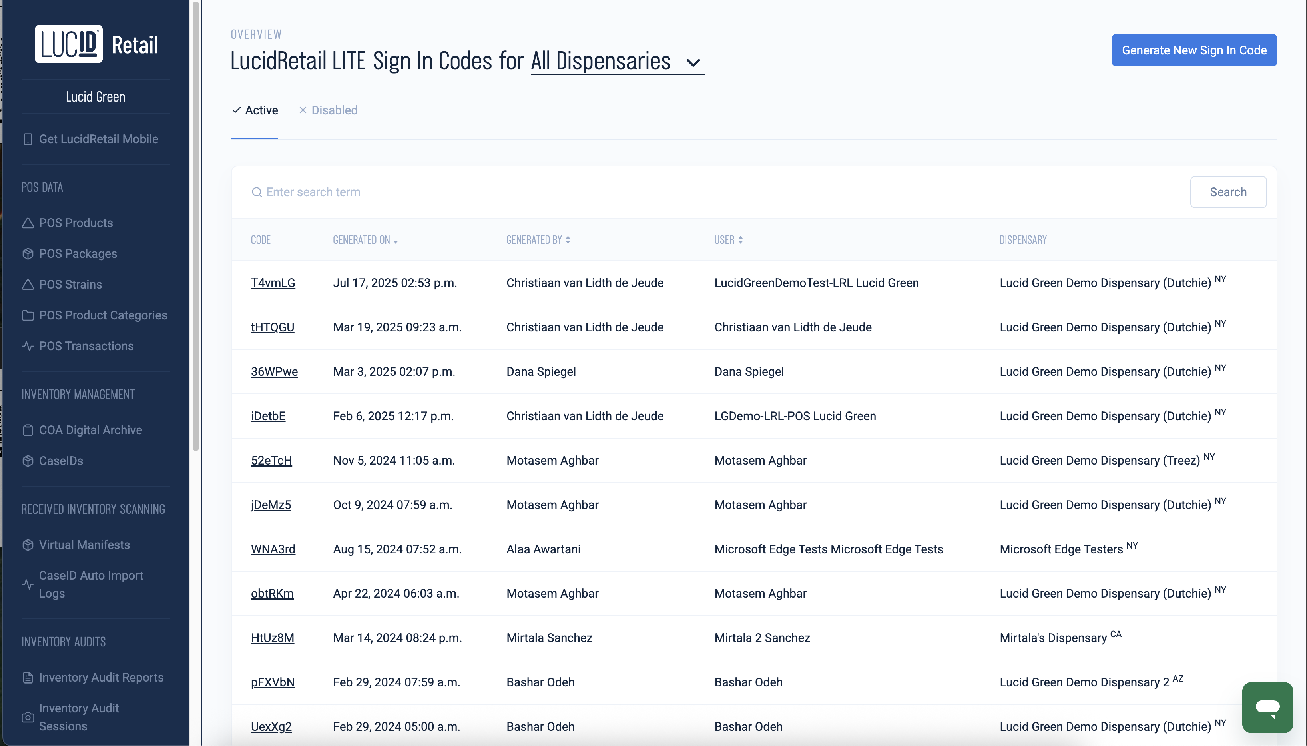Click the Search button
This screenshot has height=746, width=1307.
pos(1228,193)
